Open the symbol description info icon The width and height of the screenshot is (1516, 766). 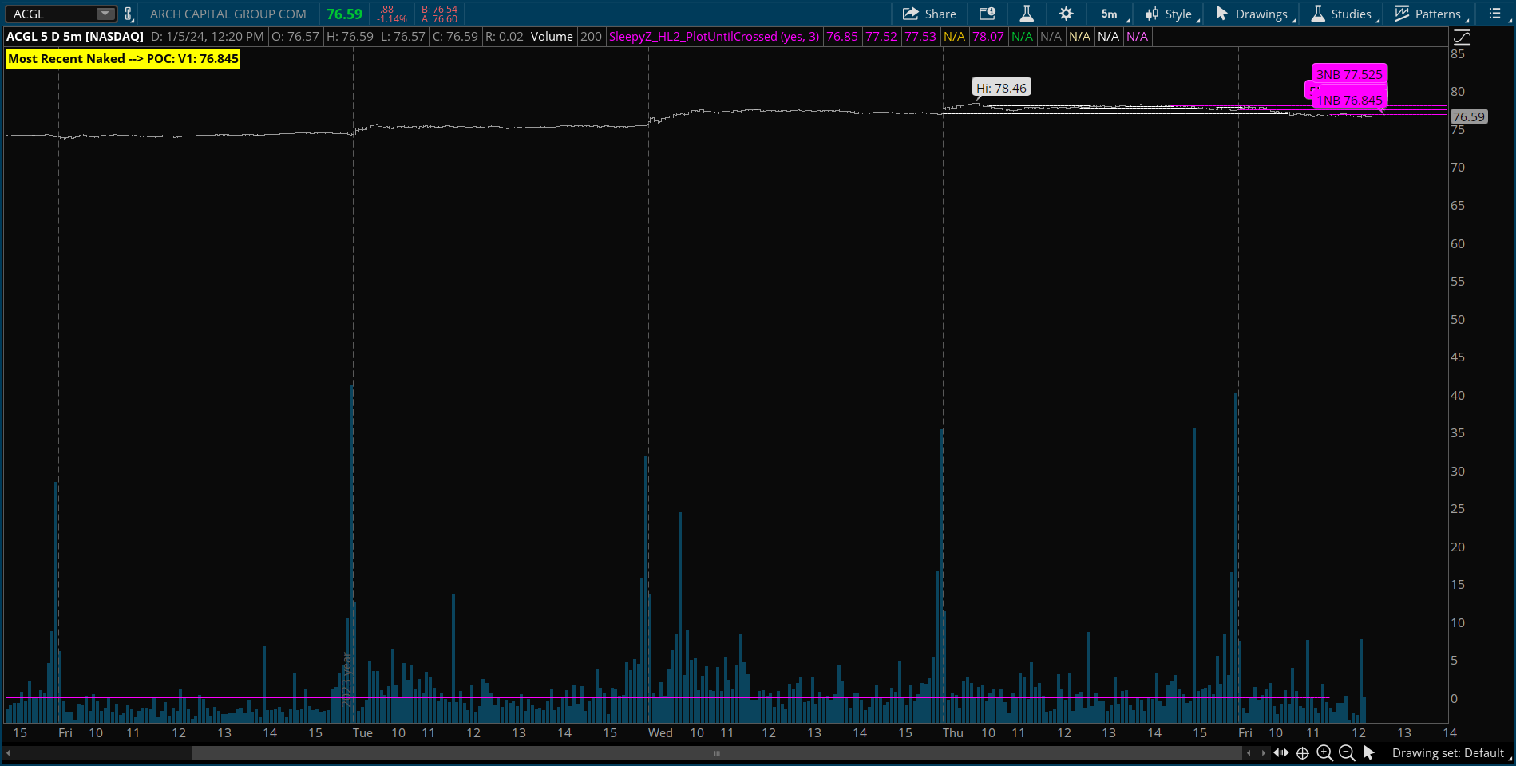tap(988, 14)
